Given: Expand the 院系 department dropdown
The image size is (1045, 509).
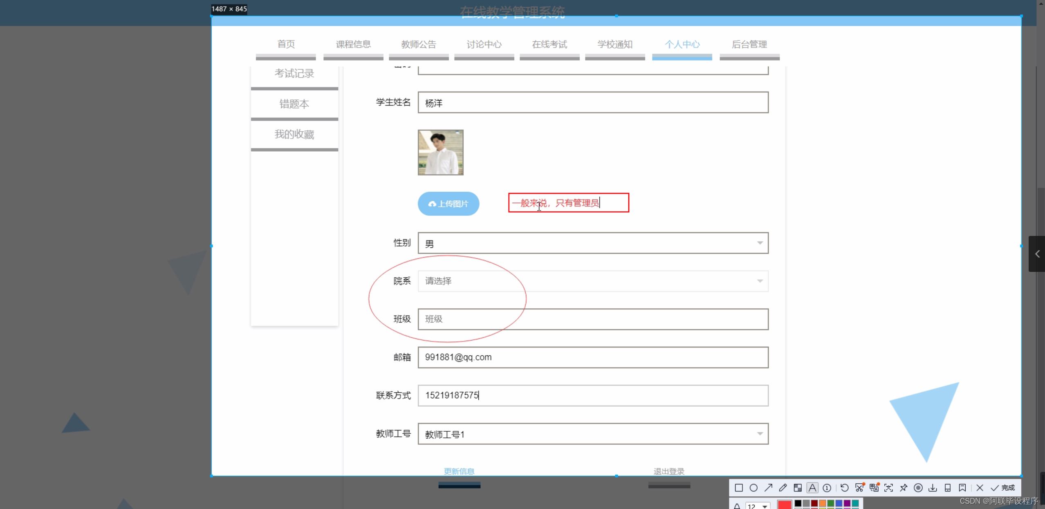Looking at the screenshot, I should 593,281.
